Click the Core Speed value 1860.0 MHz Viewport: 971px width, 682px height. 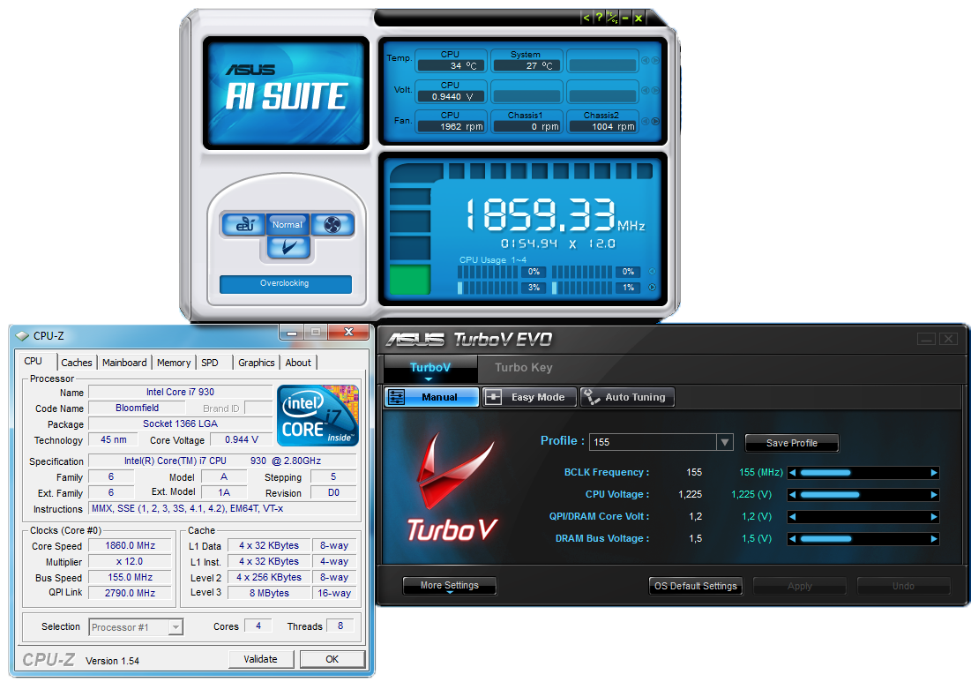(130, 546)
